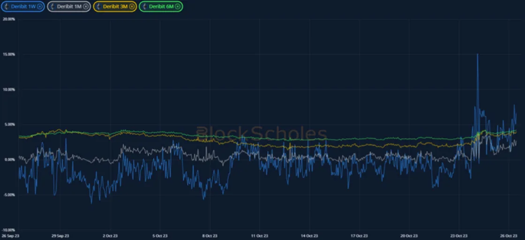Click the 11 Oct 23 date label
Image resolution: width=525 pixels, height=240 pixels.
pos(260,236)
